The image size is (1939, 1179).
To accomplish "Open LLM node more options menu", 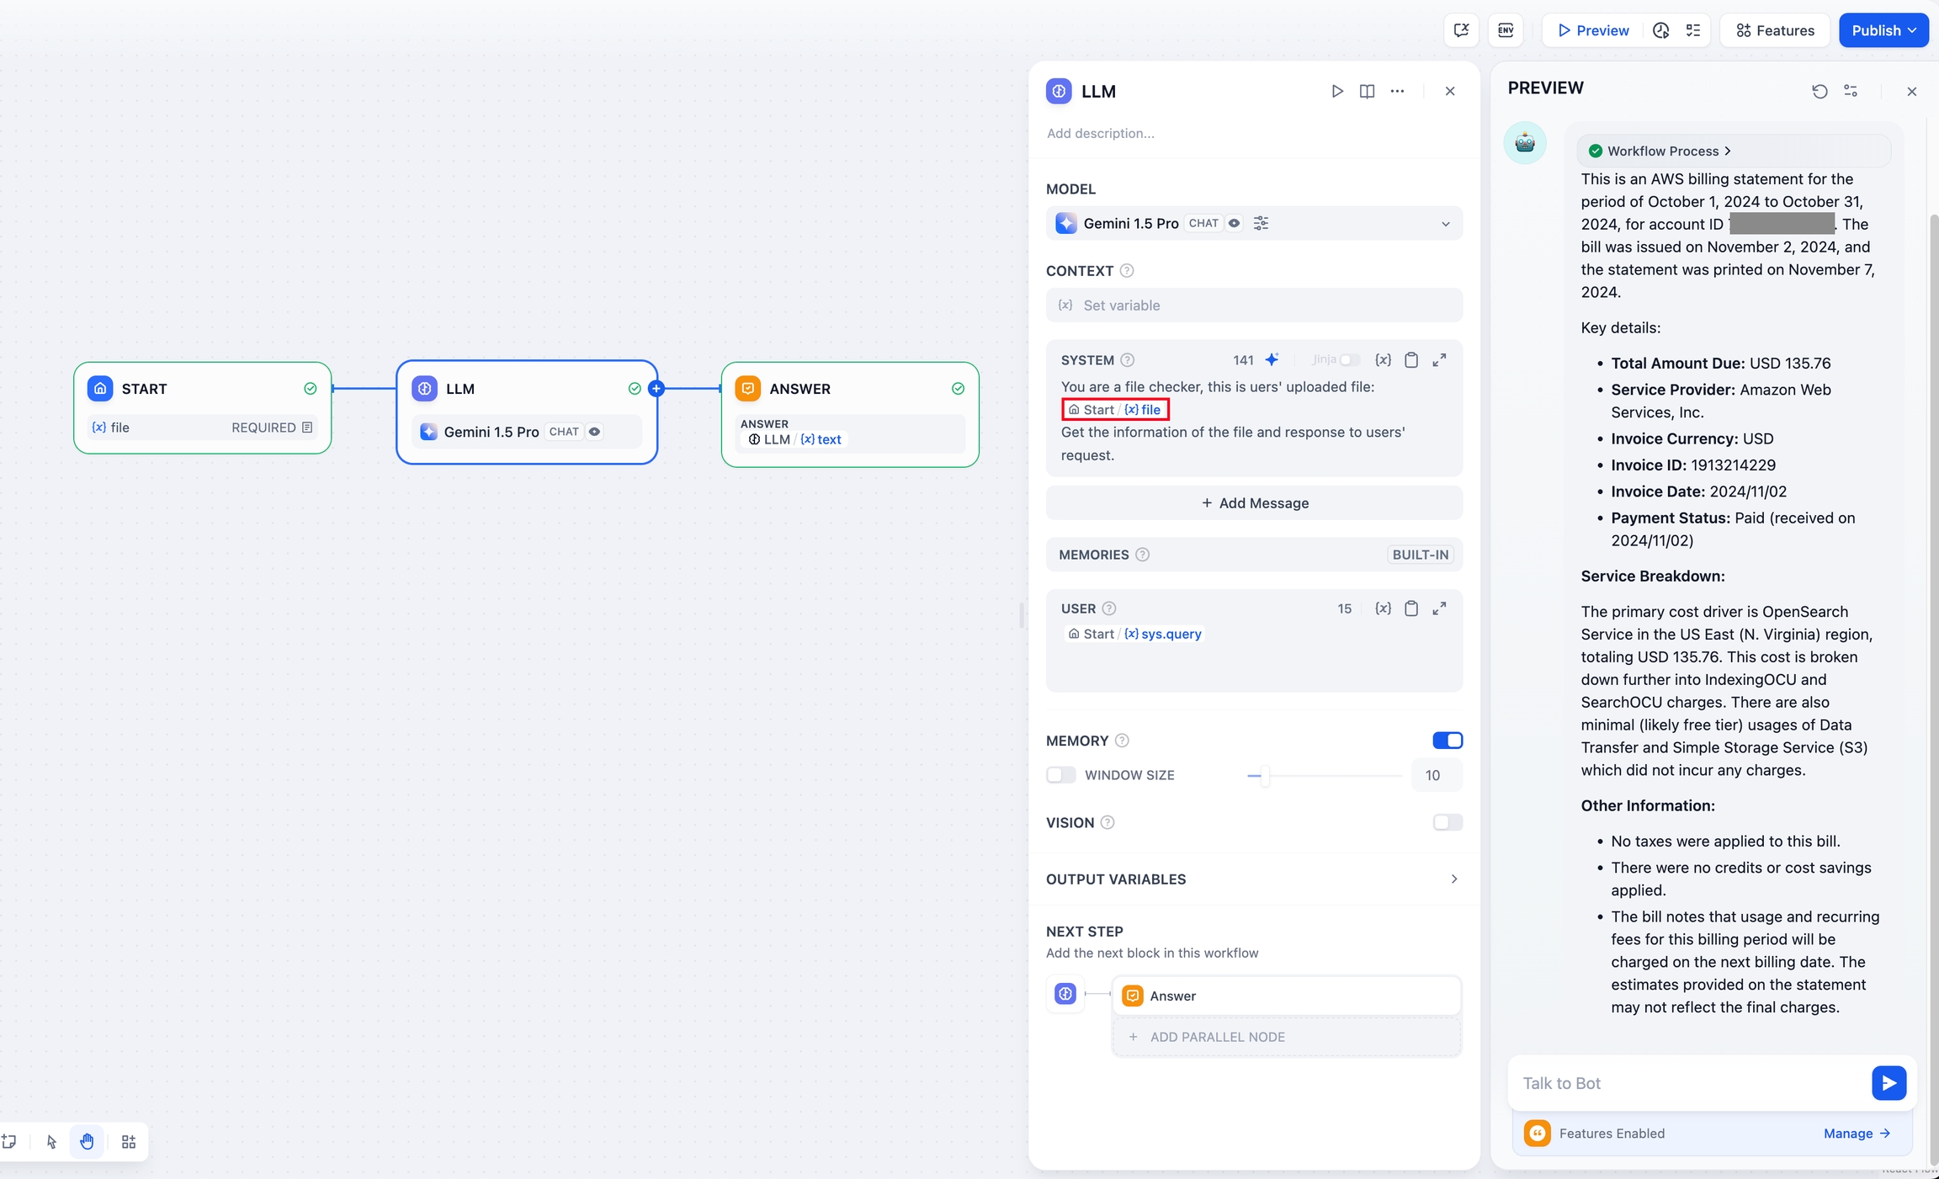I will 1397,91.
